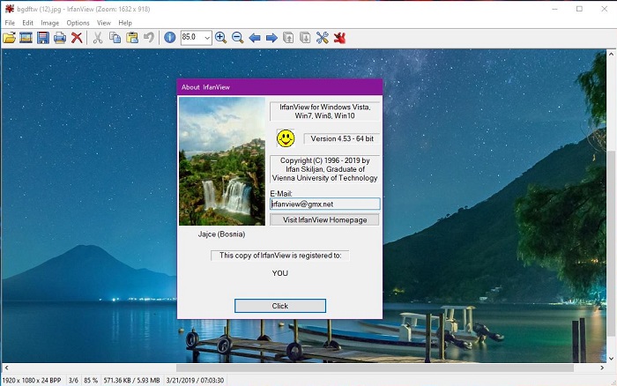Print the image using the printer icon
617x386 pixels.
[60, 38]
